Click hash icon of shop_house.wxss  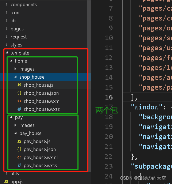[19, 109]
